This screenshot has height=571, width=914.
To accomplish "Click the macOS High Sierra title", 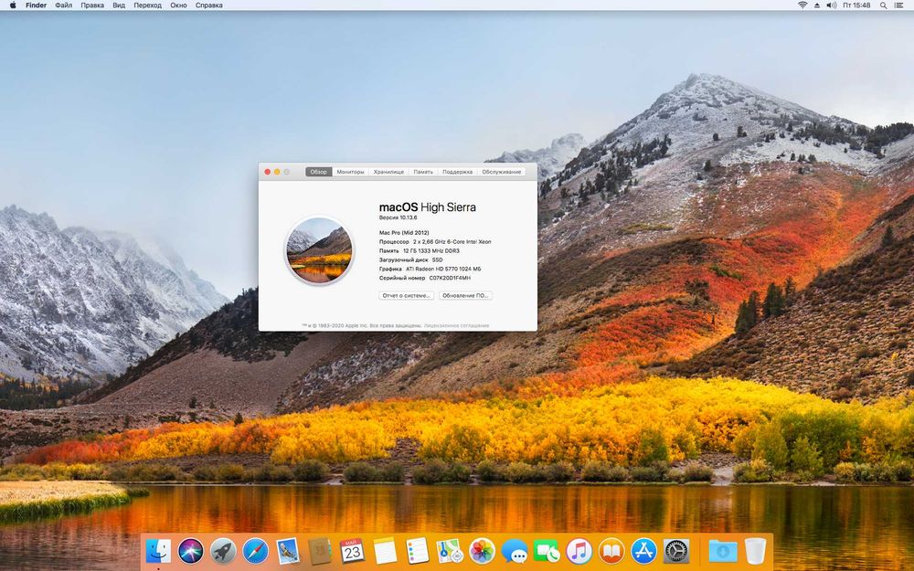I will [x=427, y=206].
